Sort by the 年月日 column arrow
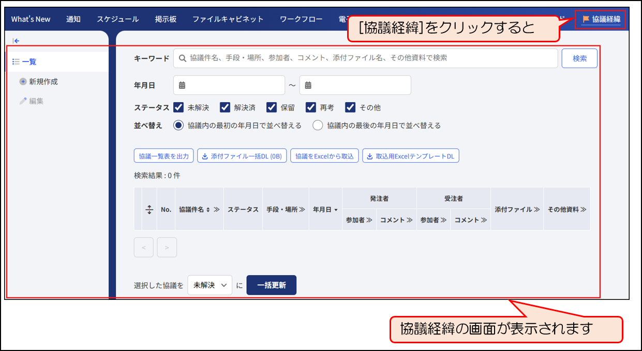The height and width of the screenshot is (351, 642). (336, 210)
